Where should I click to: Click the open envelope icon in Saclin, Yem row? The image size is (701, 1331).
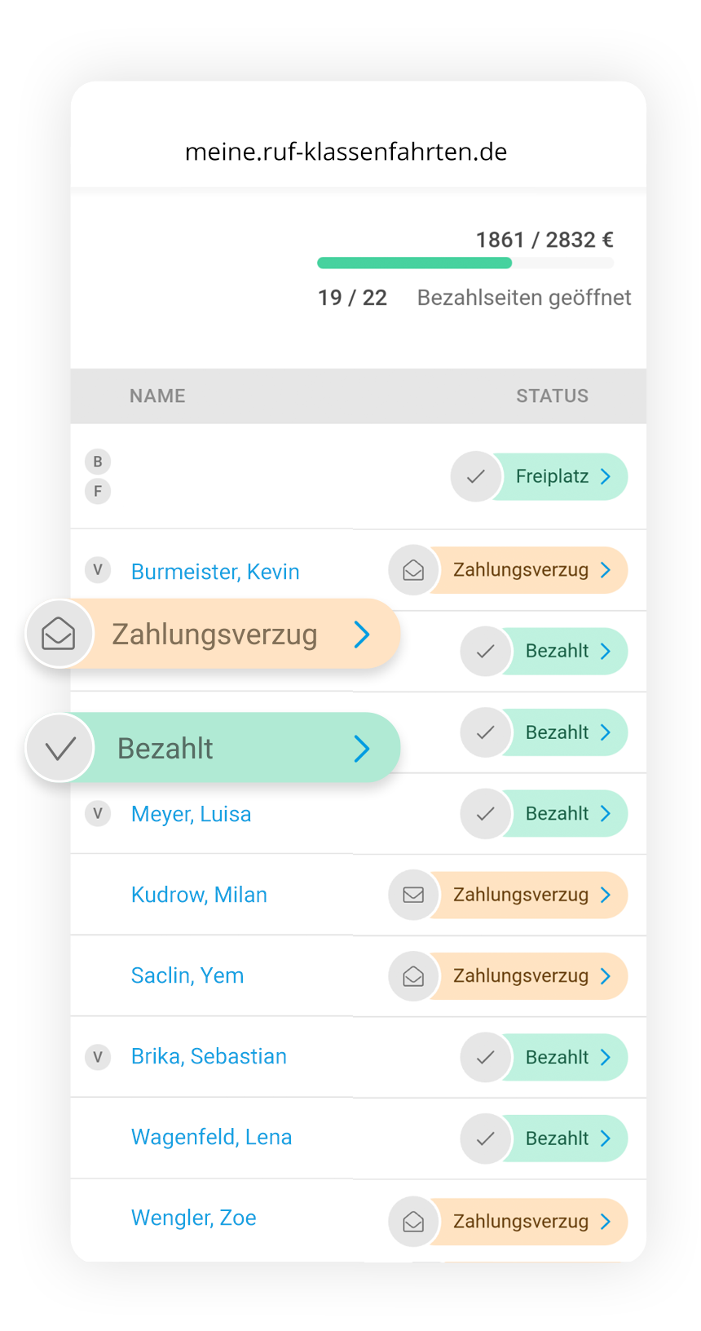[413, 976]
